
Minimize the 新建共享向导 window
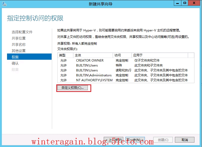177,3
